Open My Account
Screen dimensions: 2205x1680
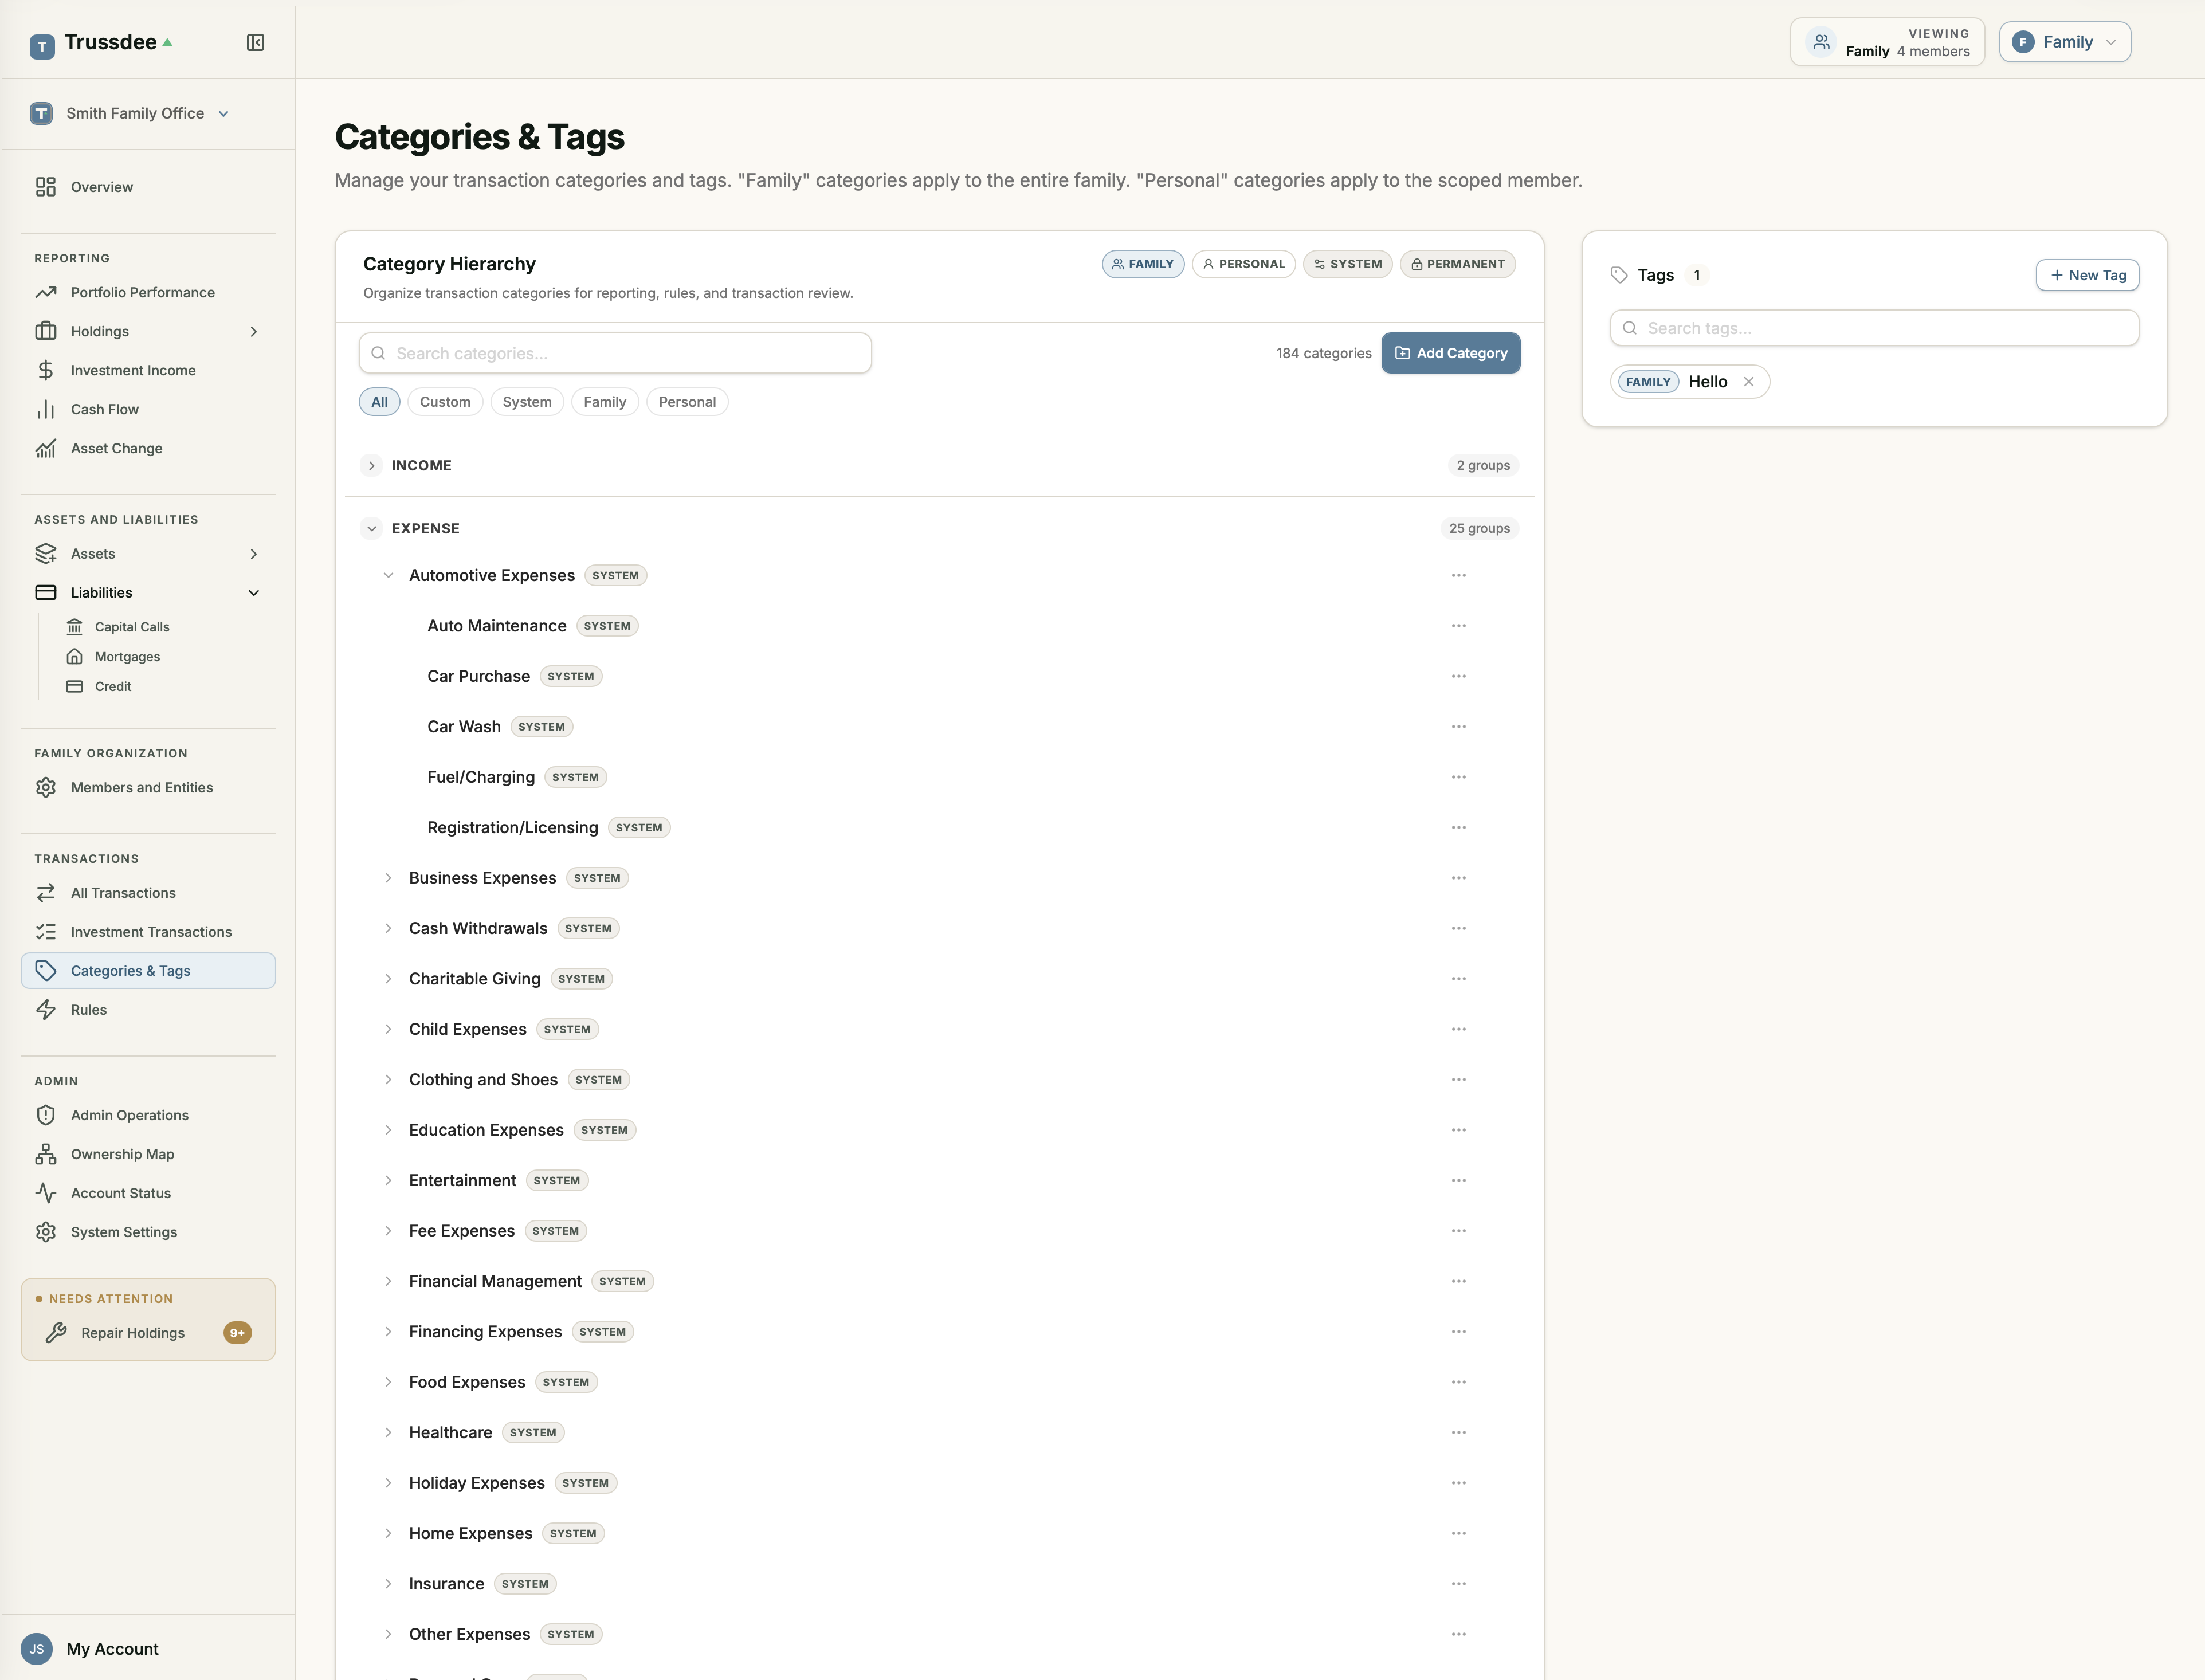(112, 1649)
